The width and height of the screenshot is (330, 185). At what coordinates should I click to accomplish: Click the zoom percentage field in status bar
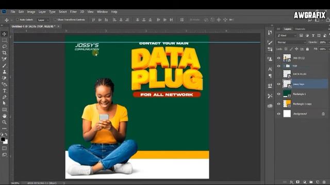point(15,183)
